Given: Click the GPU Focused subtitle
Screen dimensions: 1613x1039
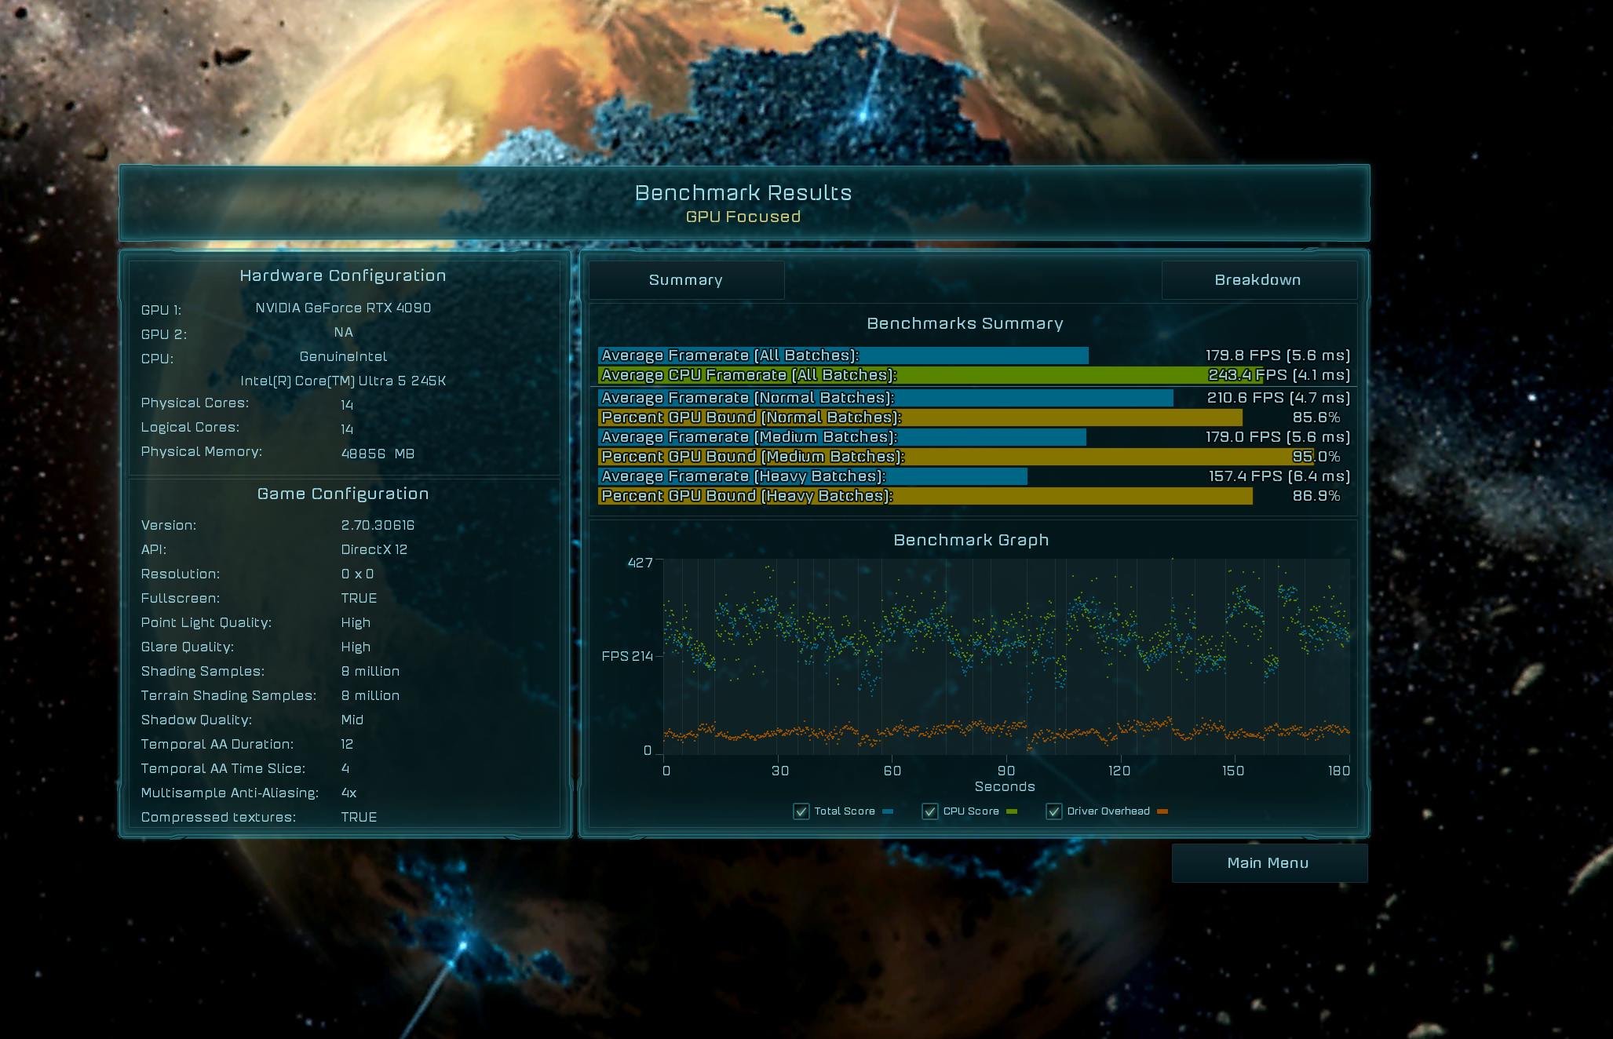Looking at the screenshot, I should point(743,217).
